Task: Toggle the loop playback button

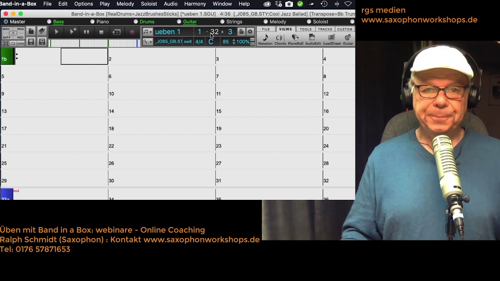Action: 116,32
